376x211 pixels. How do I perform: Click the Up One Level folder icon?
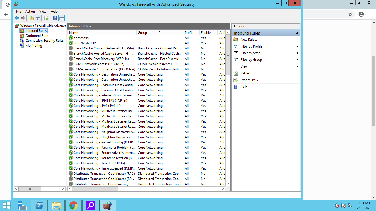coord(32,18)
